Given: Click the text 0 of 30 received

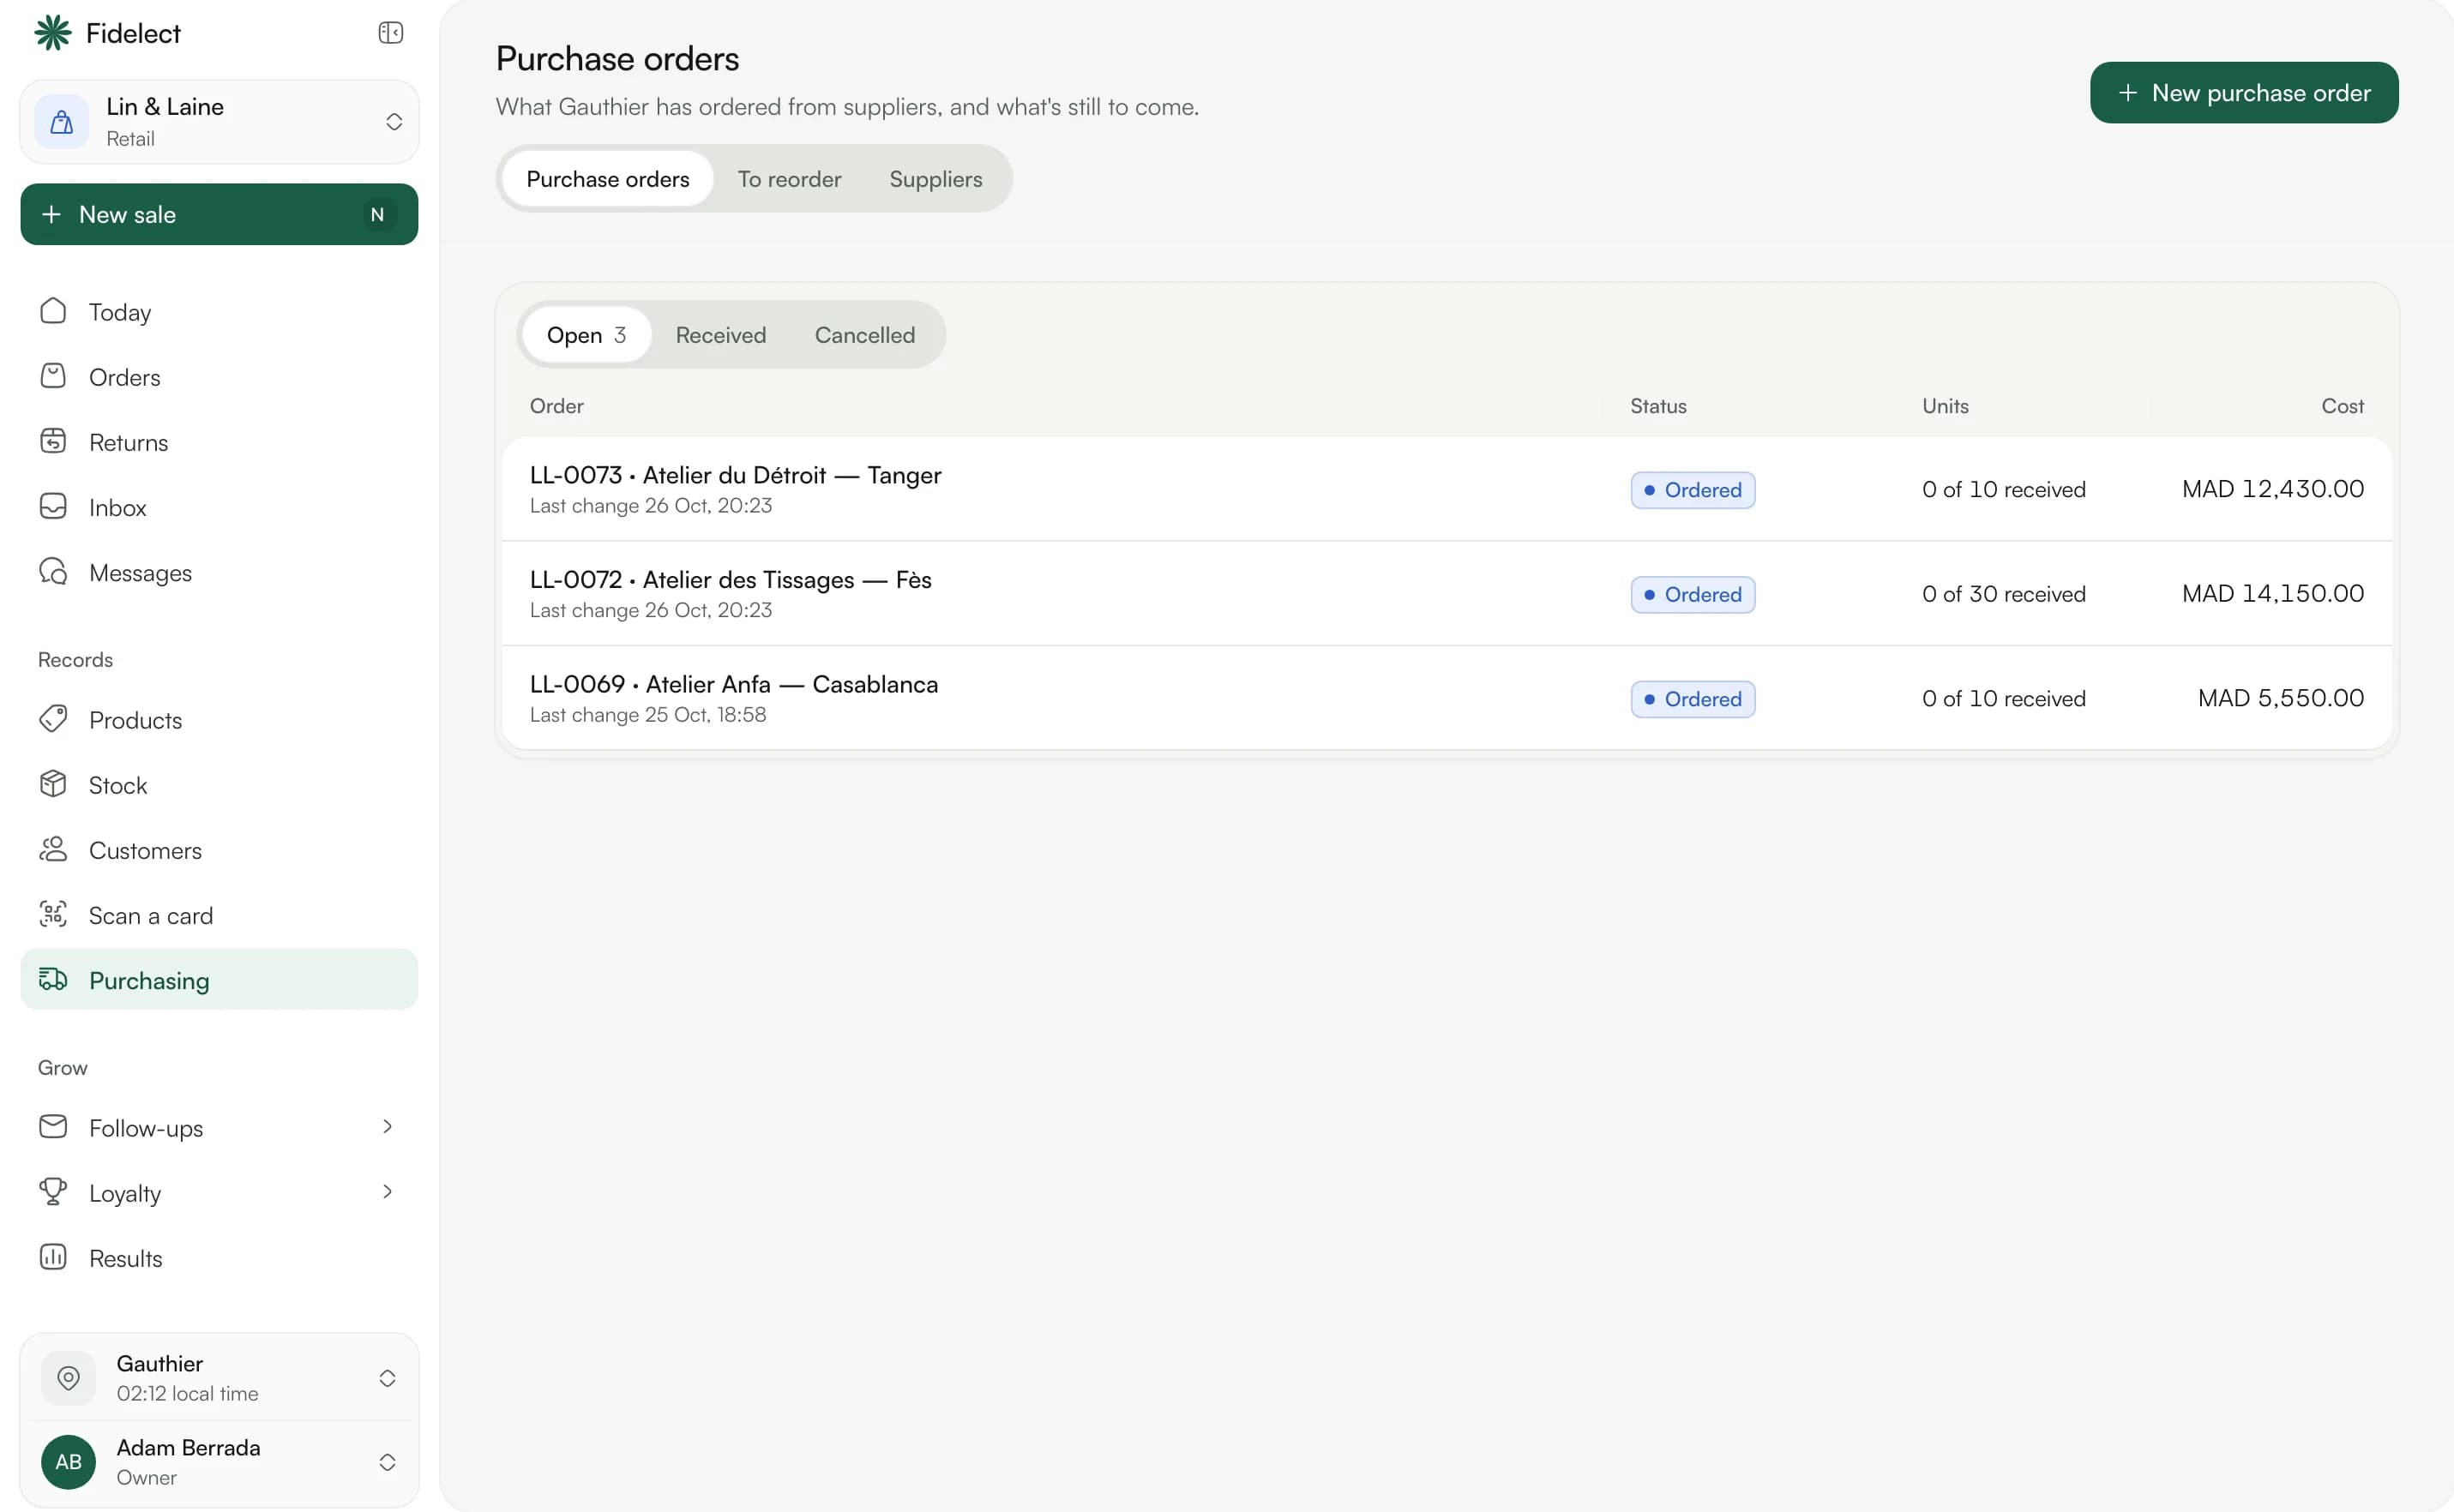Looking at the screenshot, I should tap(2003, 594).
